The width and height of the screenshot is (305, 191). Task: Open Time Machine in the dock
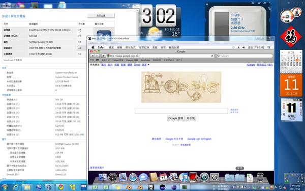(204, 177)
